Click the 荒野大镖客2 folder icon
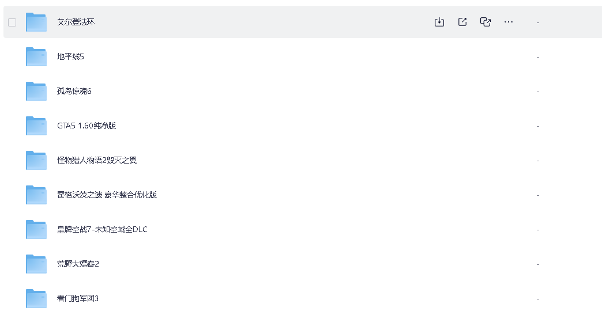Screen dimensions: 602x315 click(36, 264)
